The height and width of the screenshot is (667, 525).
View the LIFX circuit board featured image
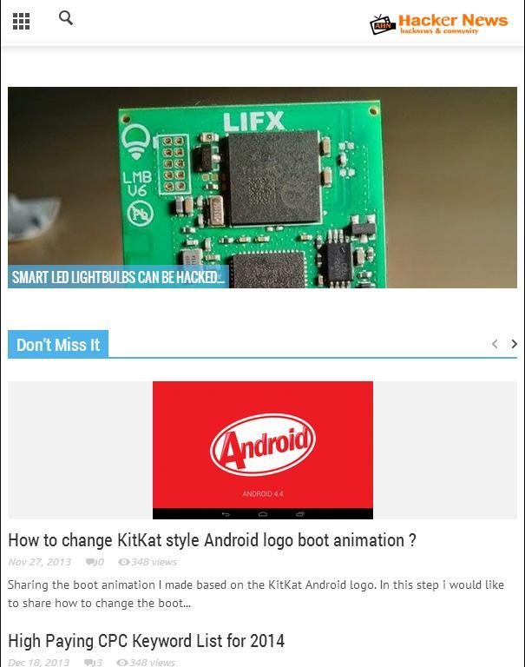[262, 188]
